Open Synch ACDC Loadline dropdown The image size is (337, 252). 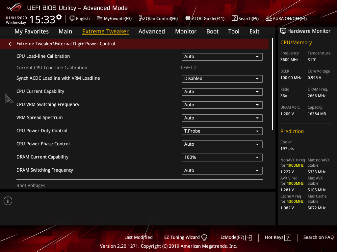tap(222, 79)
